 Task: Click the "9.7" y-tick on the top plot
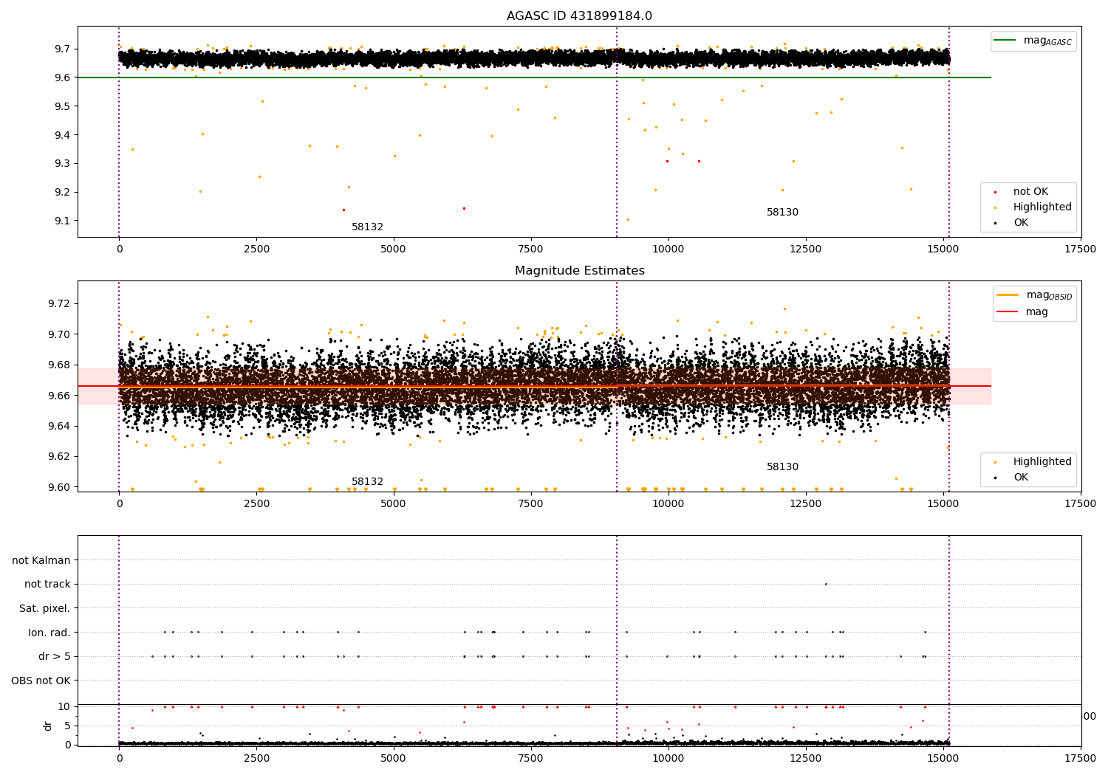point(63,49)
